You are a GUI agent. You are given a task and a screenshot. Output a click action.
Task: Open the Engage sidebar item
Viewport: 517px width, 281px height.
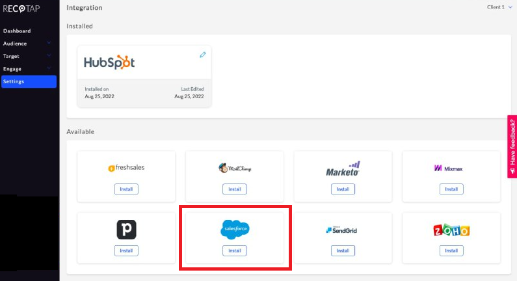pos(12,69)
